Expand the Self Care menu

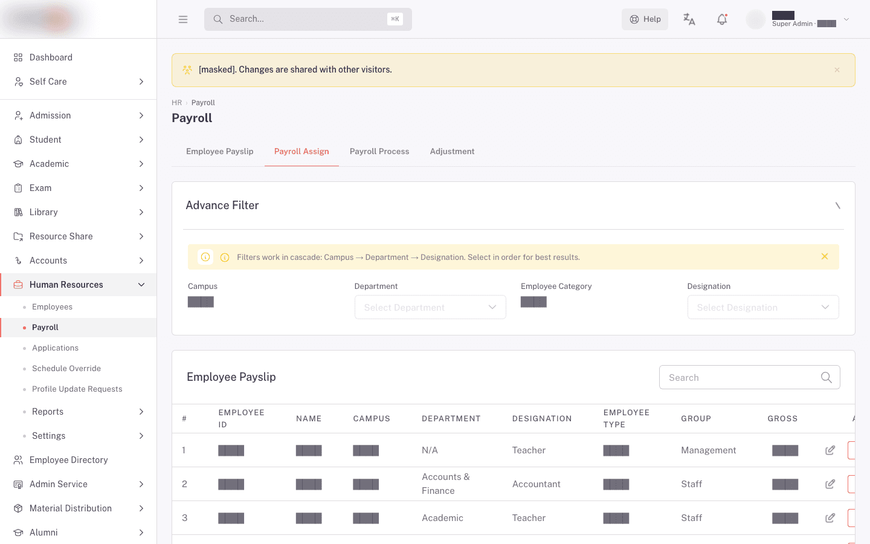tap(79, 82)
